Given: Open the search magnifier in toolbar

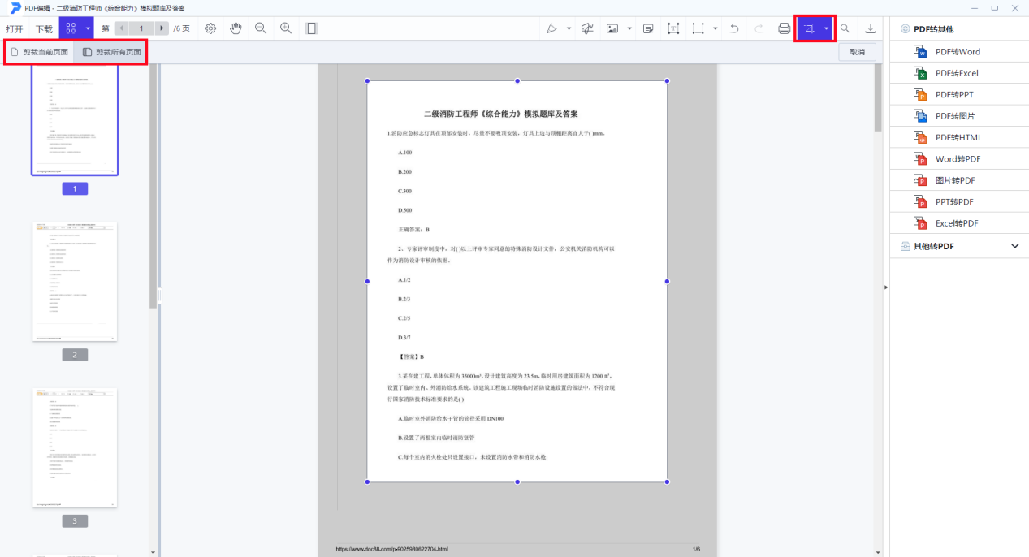Looking at the screenshot, I should pyautogui.click(x=845, y=28).
